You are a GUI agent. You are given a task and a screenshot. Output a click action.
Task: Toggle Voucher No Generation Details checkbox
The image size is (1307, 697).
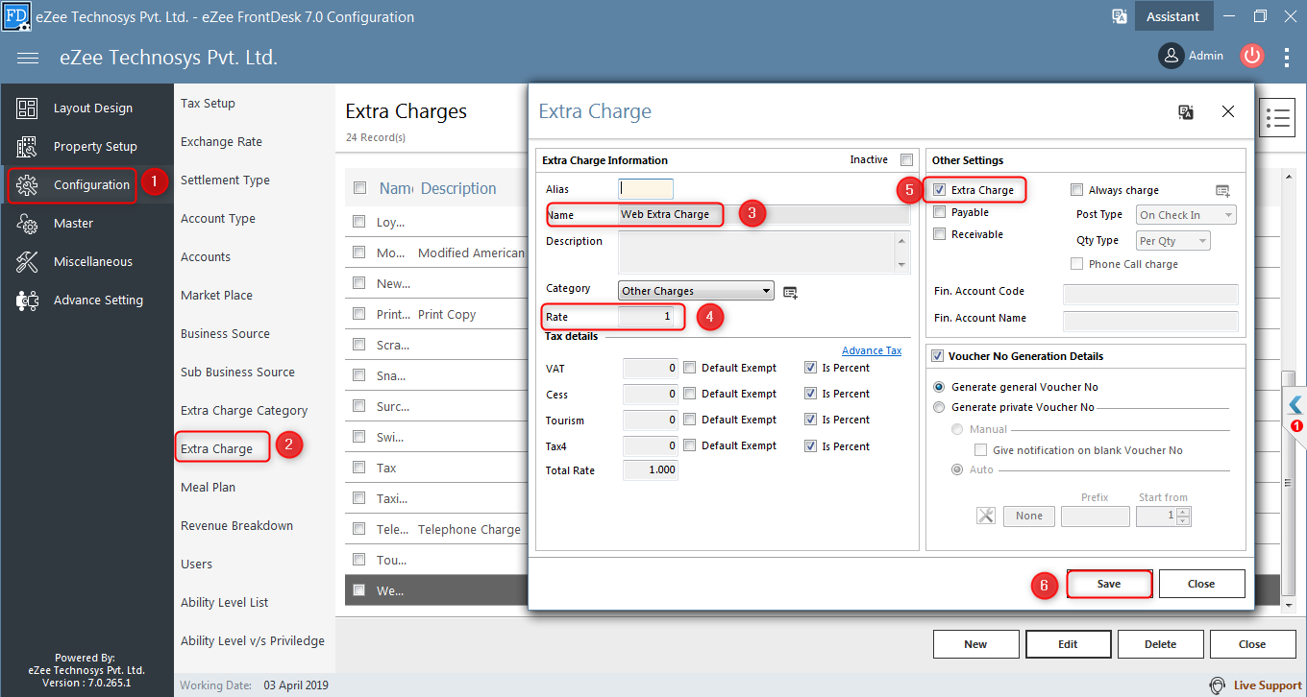click(939, 356)
